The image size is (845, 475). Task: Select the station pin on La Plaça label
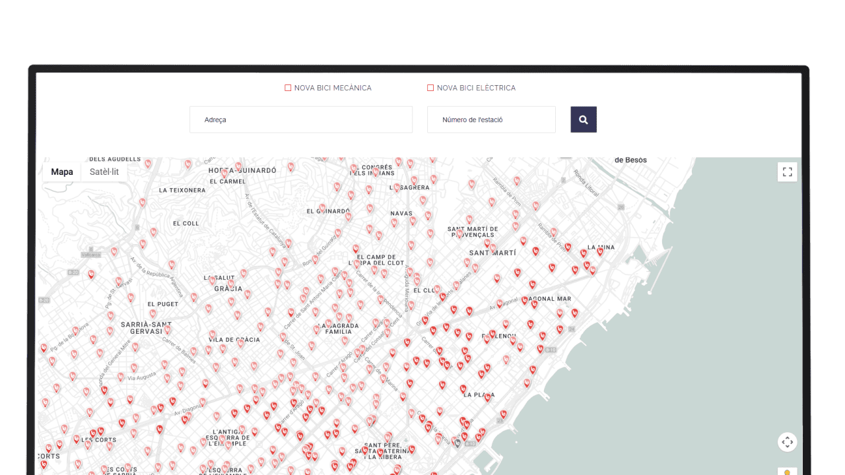(488, 396)
